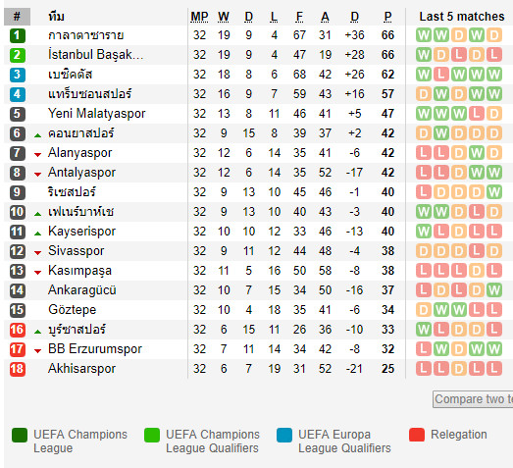Click the red Relegation legend swatch
Image resolution: width=513 pixels, height=468 pixels.
(417, 435)
